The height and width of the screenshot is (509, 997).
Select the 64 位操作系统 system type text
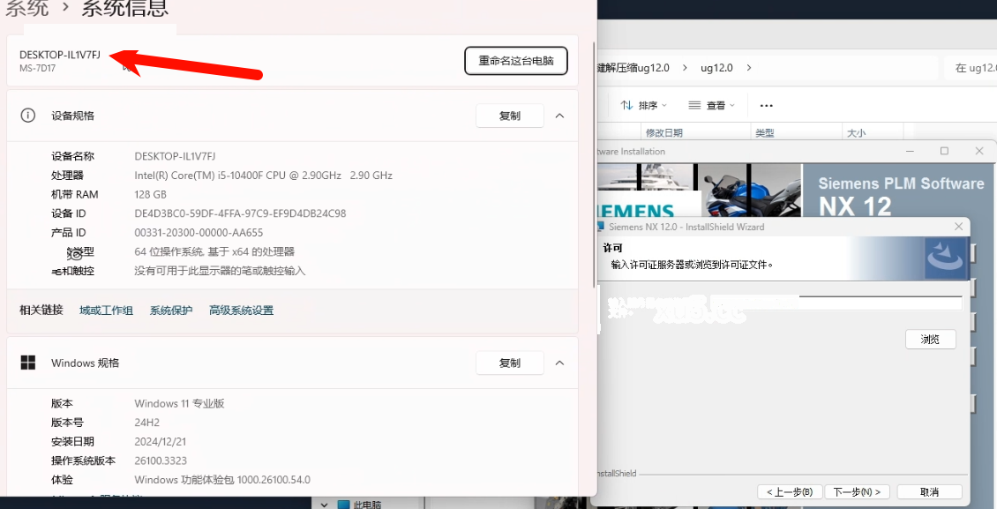click(214, 251)
